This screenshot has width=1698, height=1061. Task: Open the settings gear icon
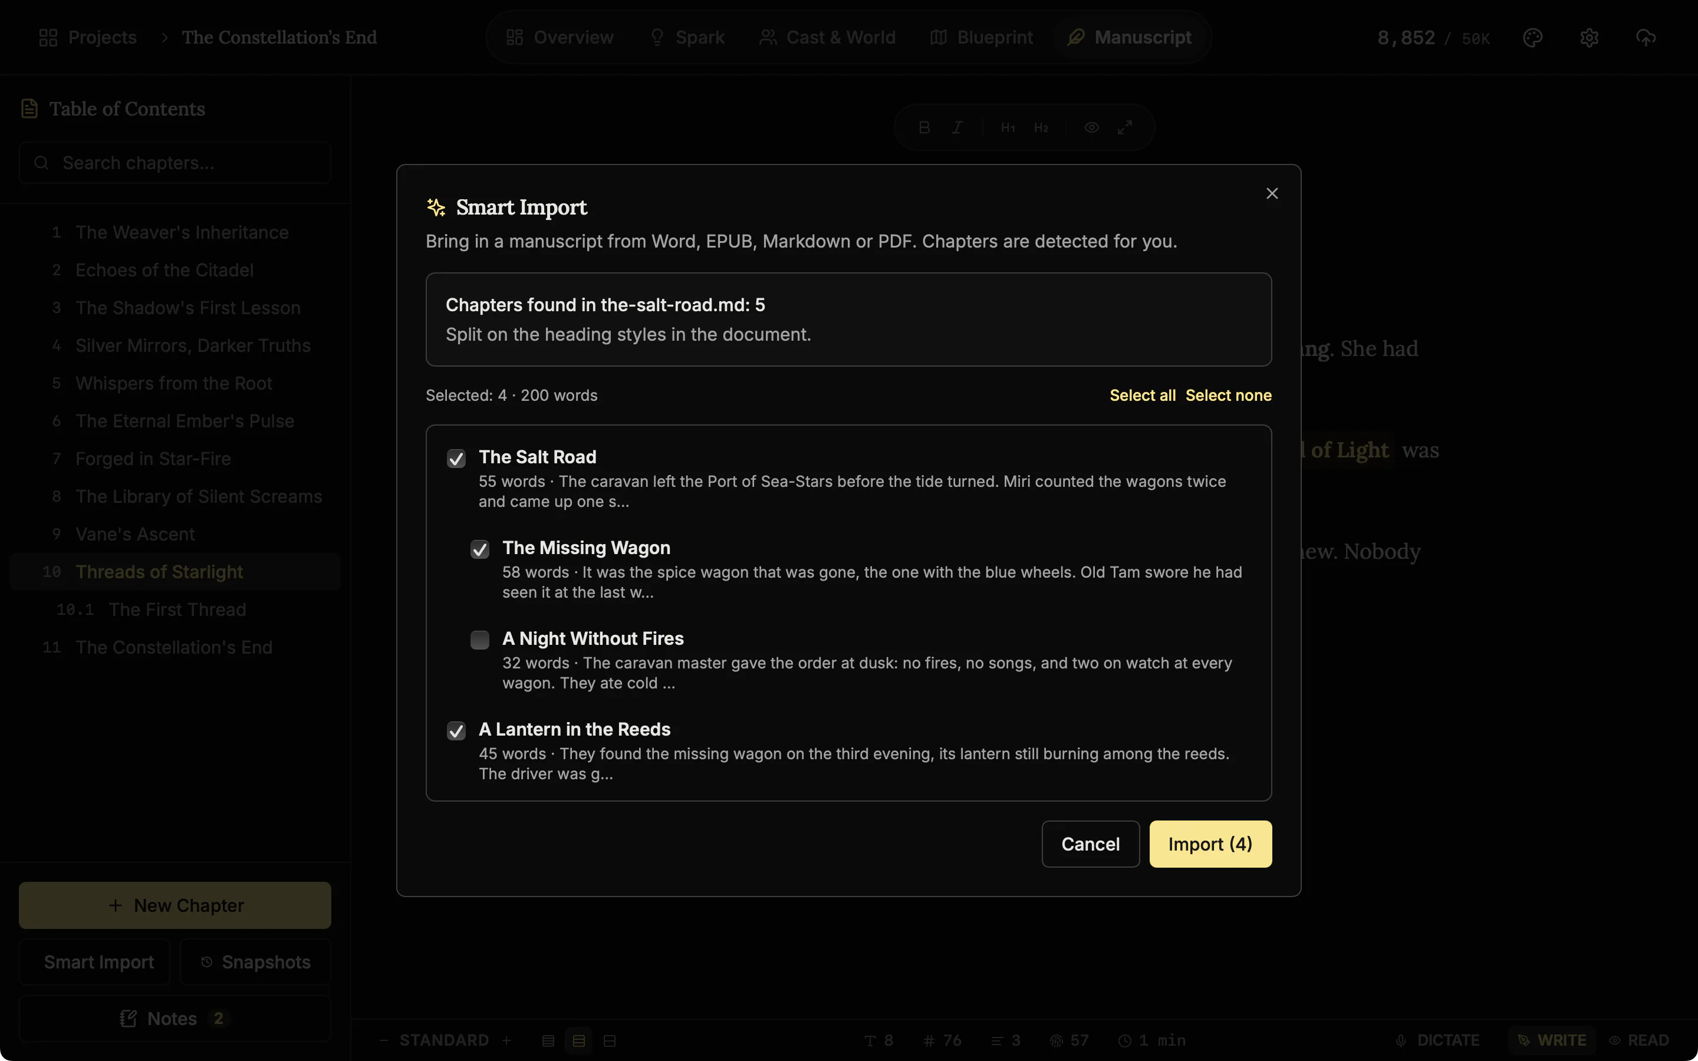1588,37
